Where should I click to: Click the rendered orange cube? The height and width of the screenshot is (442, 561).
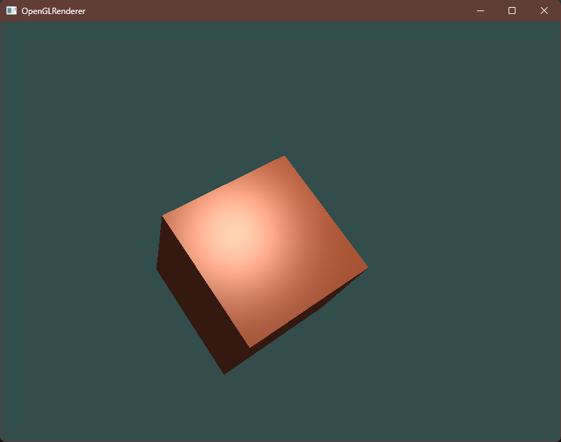tap(261, 264)
